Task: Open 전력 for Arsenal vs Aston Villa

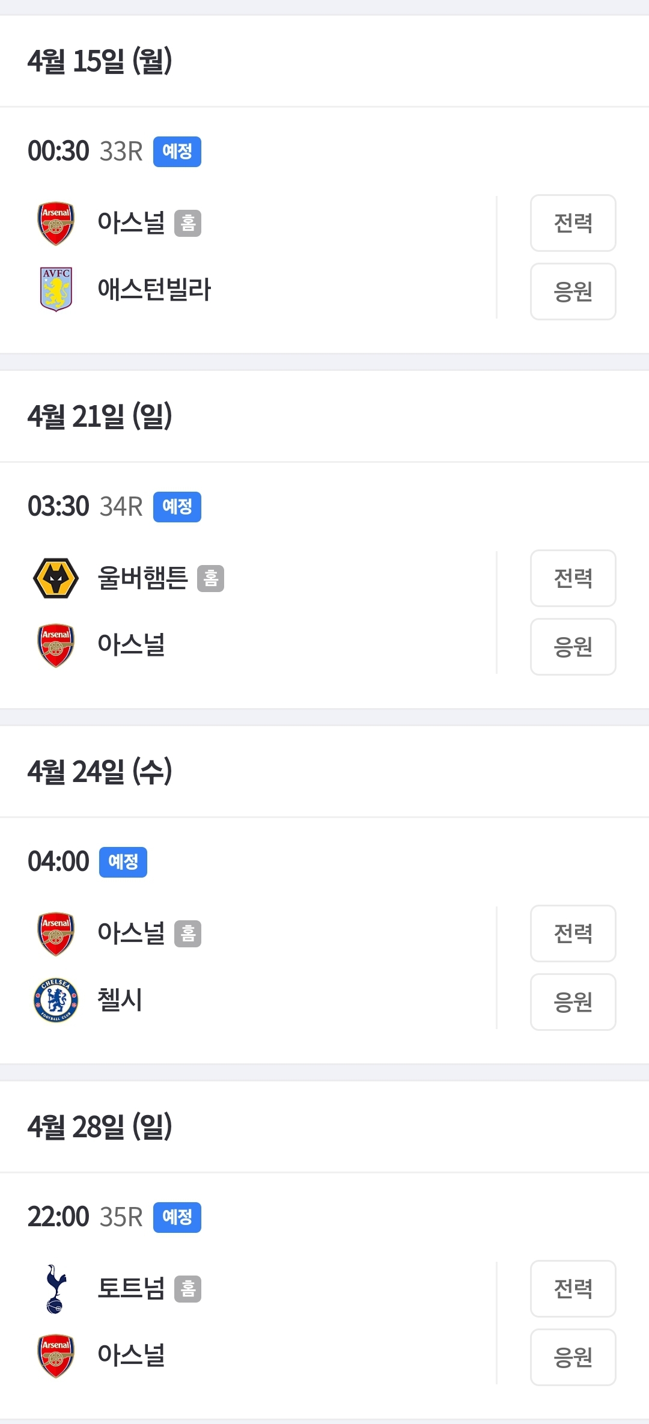Action: pos(573,223)
